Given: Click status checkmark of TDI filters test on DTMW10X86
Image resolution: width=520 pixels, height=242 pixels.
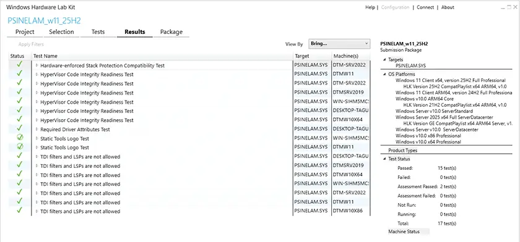Looking at the screenshot, I should tap(19, 211).
